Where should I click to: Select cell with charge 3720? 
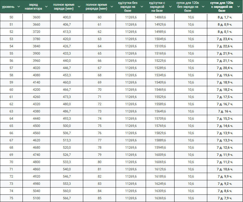point(36,32)
